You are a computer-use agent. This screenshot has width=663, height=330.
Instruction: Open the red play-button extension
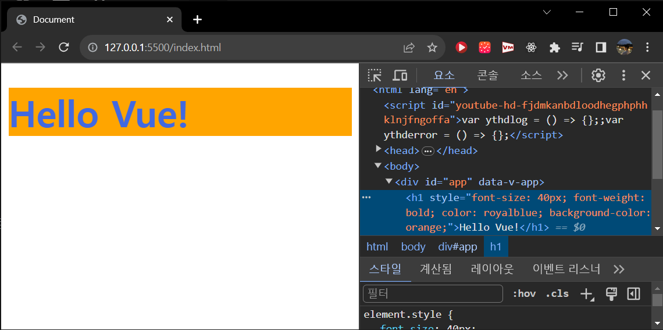click(x=461, y=48)
